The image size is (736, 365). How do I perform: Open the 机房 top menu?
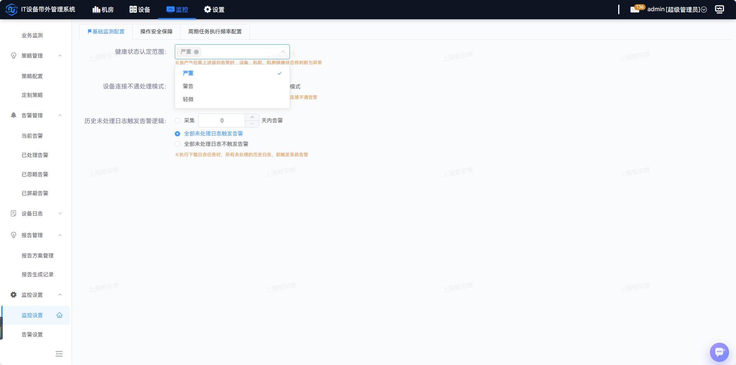pyautogui.click(x=103, y=10)
